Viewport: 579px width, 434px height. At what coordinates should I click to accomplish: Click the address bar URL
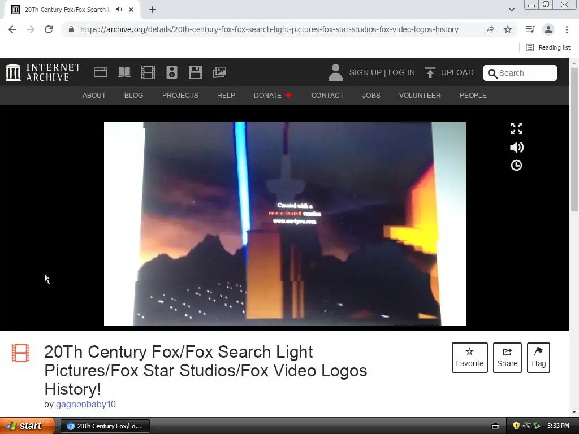pos(269,29)
